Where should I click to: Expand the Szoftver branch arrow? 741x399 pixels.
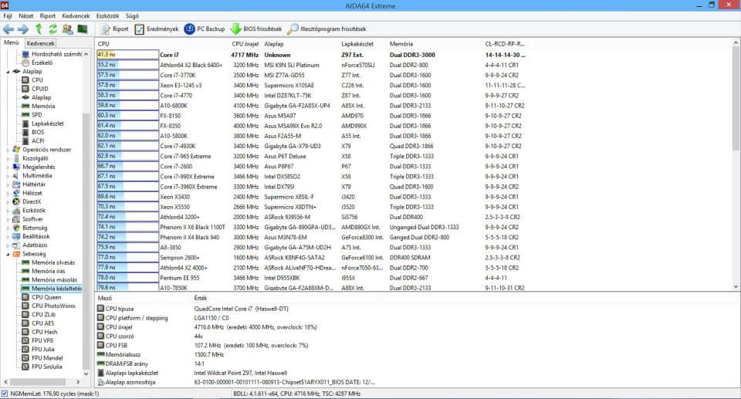8,219
